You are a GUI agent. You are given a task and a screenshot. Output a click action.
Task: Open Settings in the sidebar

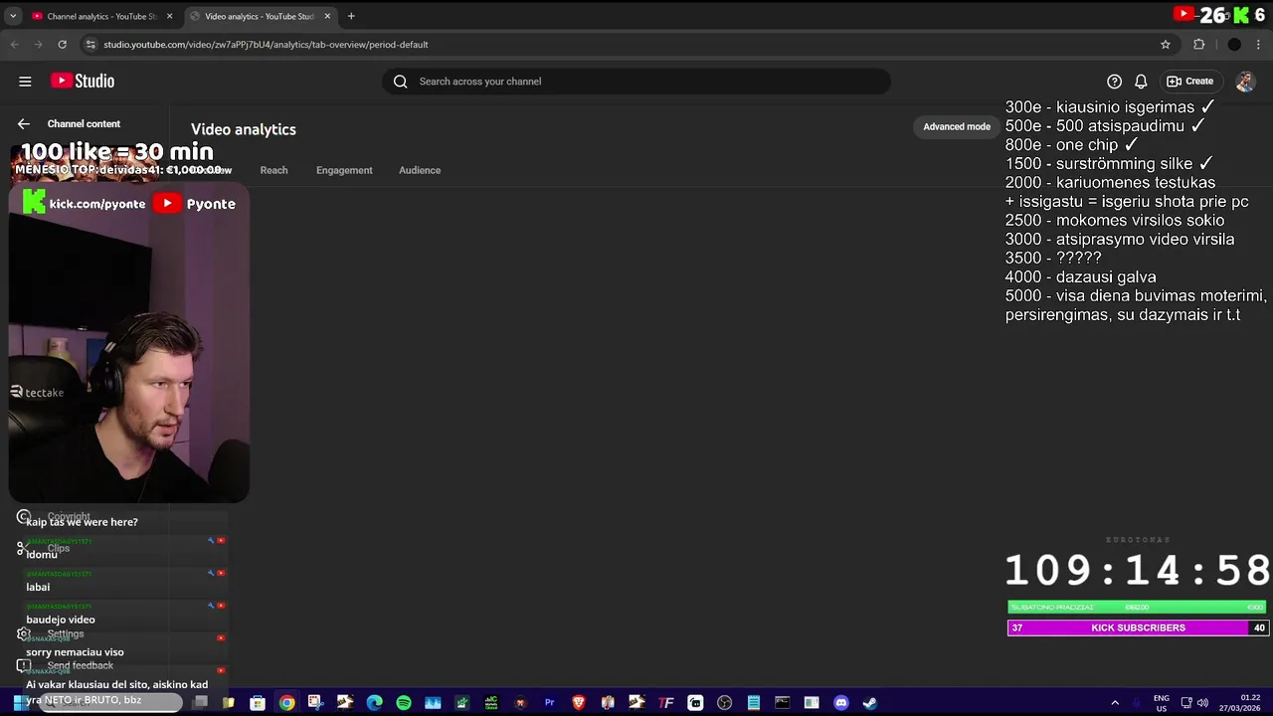tap(66, 634)
